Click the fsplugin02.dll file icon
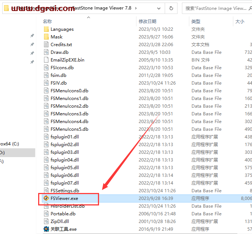 coord(46,144)
